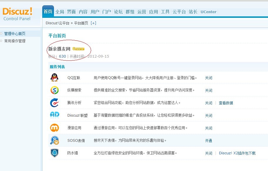Click the SOSO表情 service name
This screenshot has width=268, height=171.
pos(76,141)
